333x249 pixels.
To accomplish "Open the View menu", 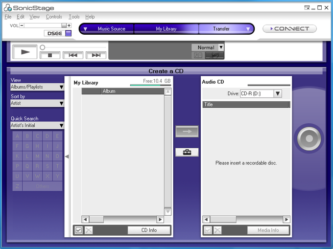I will pos(34,17).
